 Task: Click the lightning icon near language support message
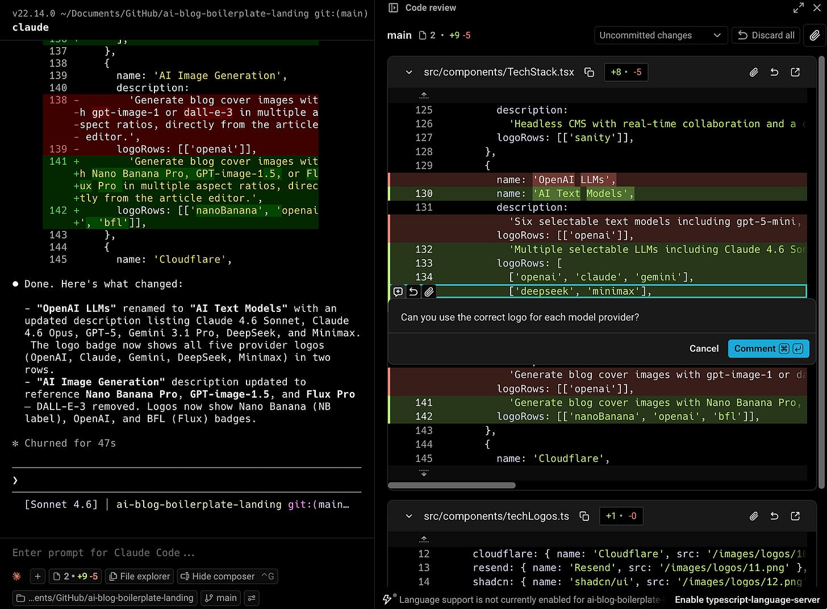click(x=387, y=599)
